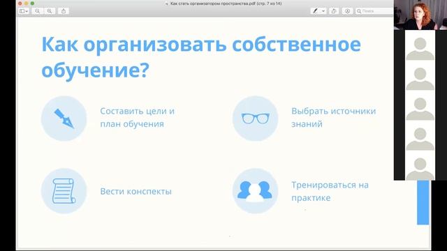
Task: Open the sidebar view menu button
Action: (23, 11)
